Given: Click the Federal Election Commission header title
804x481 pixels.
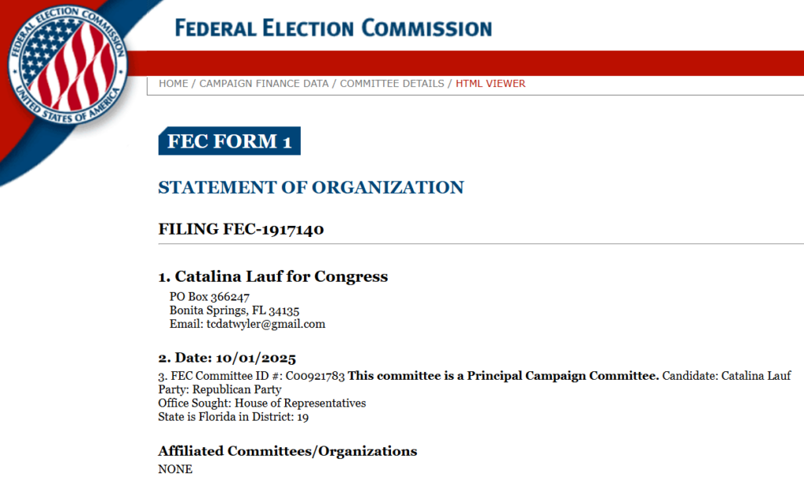Looking at the screenshot, I should [x=333, y=29].
